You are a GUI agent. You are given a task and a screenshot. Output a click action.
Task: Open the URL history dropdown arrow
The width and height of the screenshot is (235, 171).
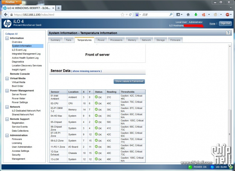127,14
